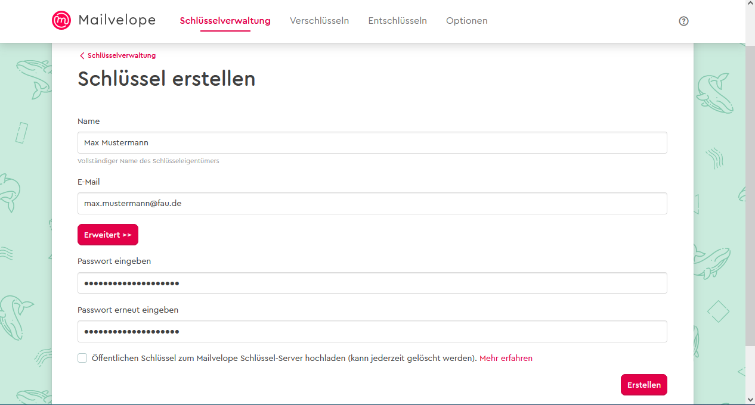Focus the E-Mail input field

click(x=372, y=203)
